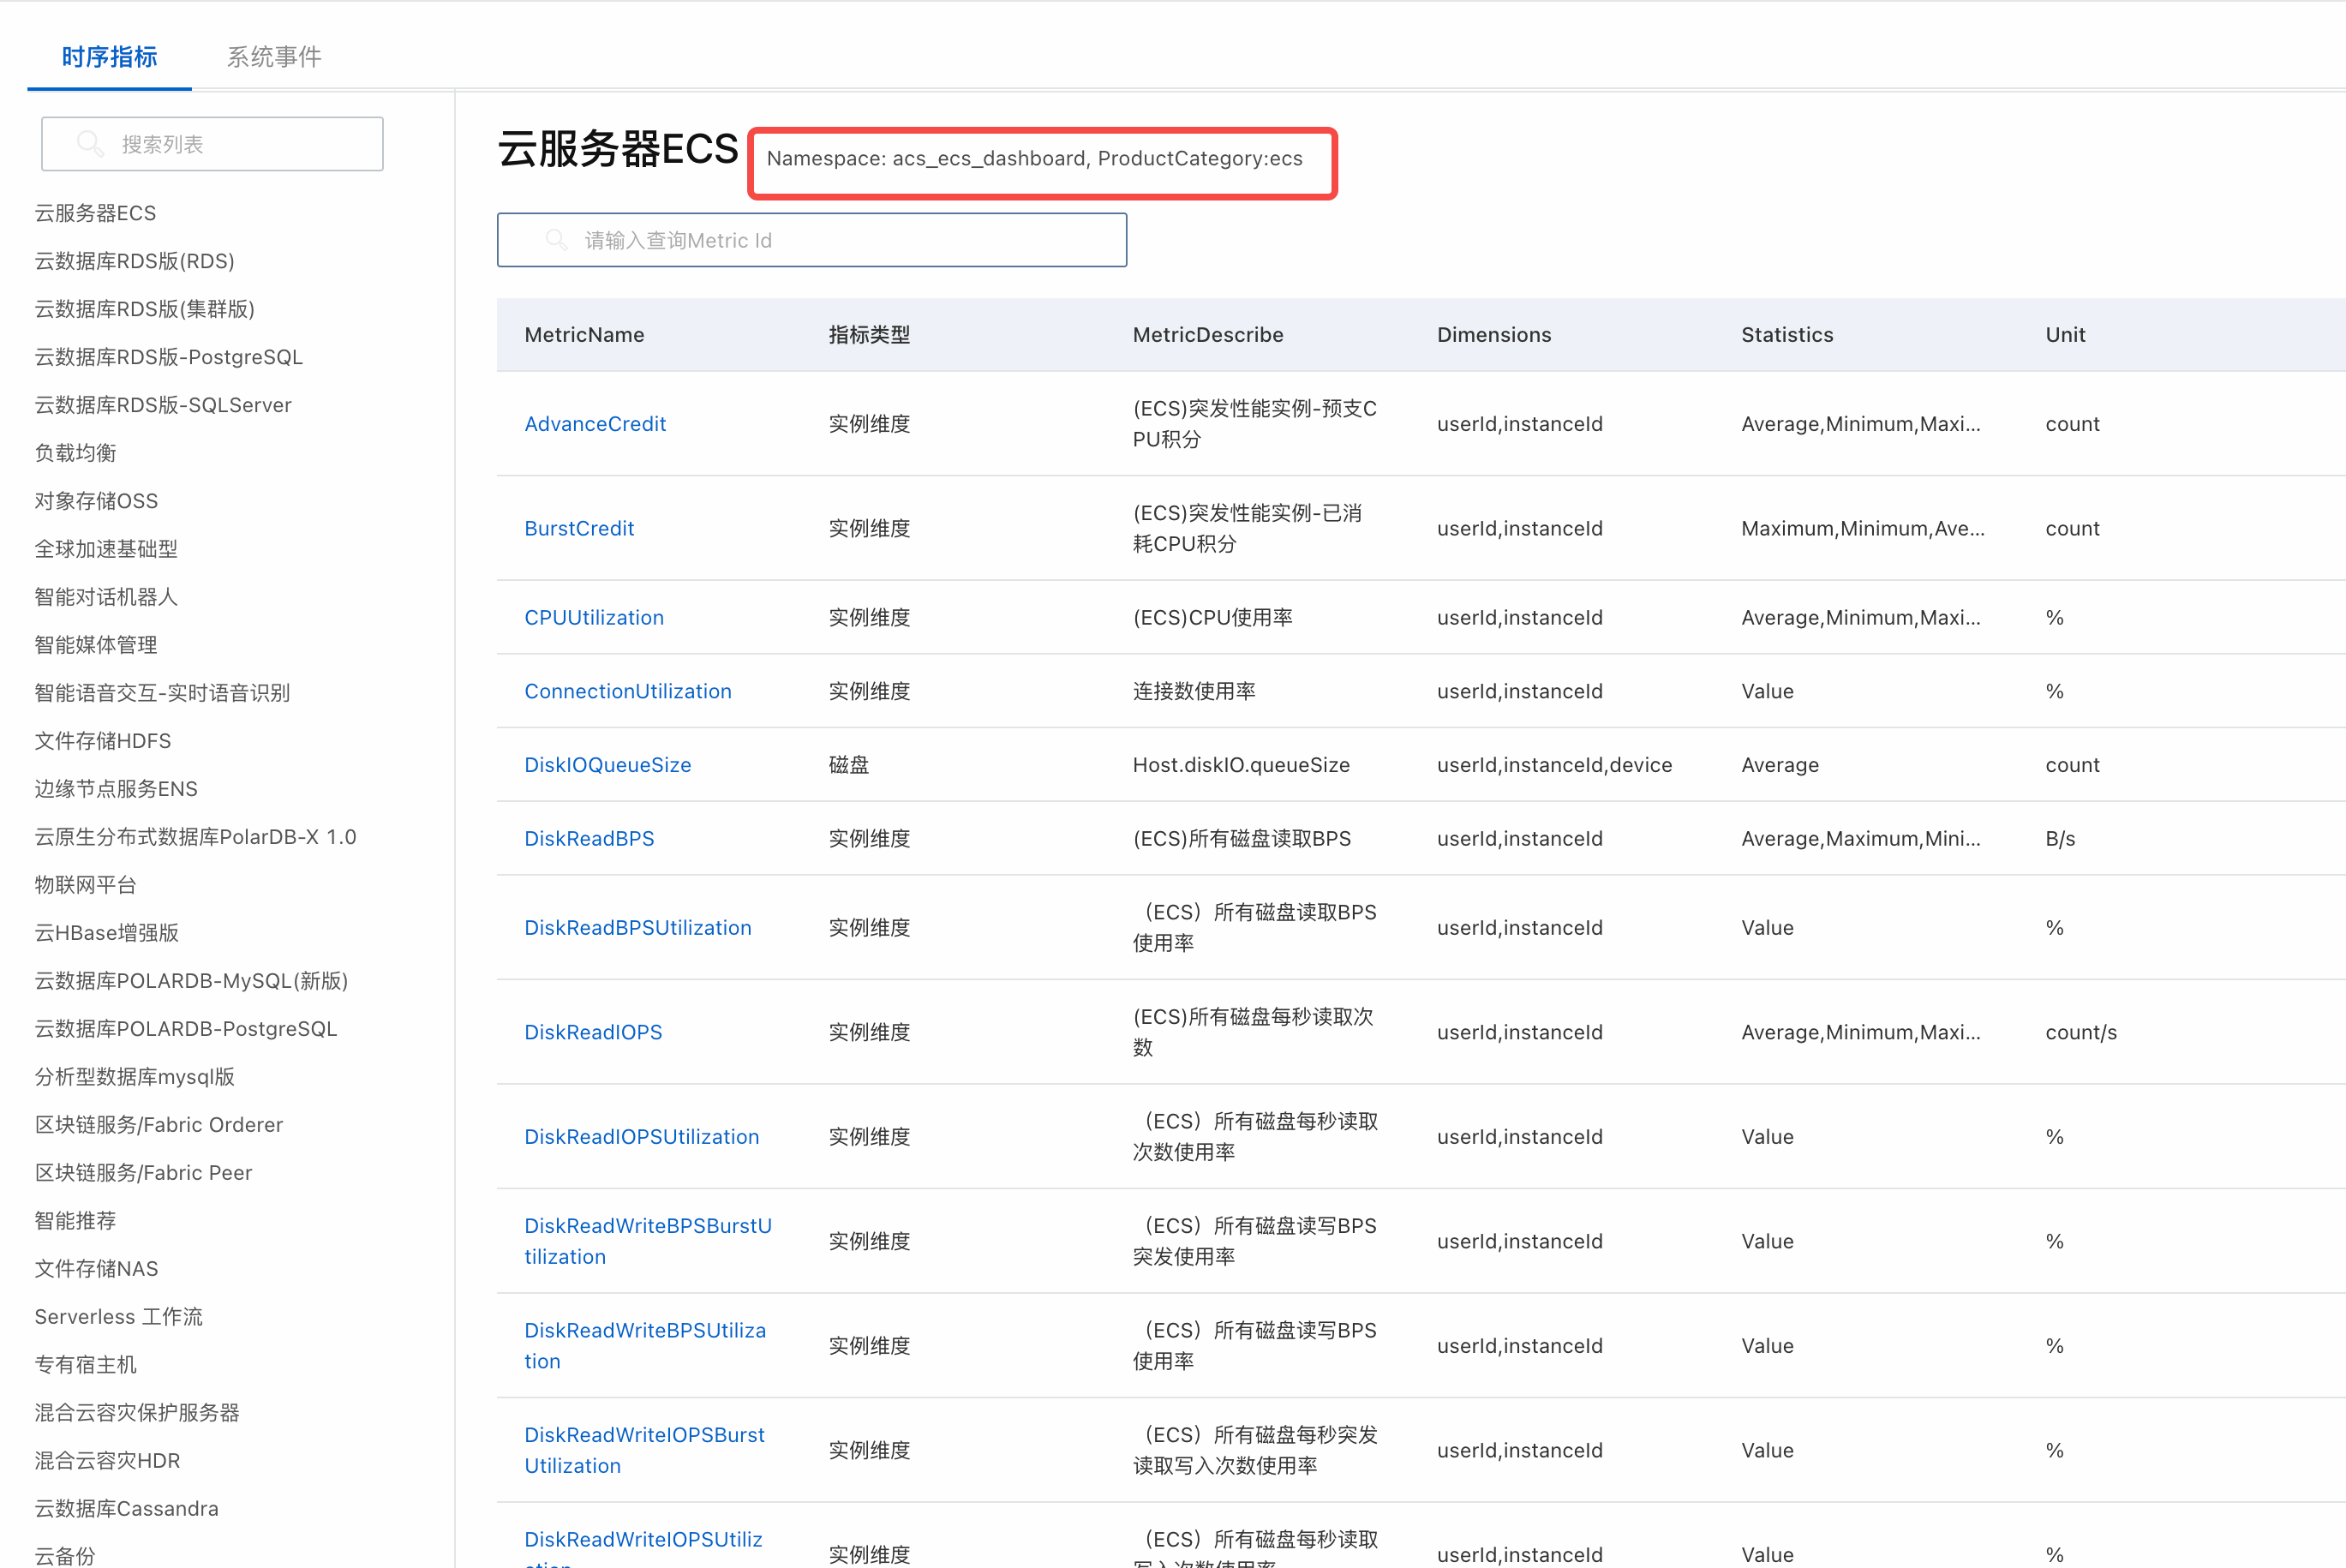Select 对象存储OSS in the product list
This screenshot has height=1568, width=2346.
tap(96, 501)
